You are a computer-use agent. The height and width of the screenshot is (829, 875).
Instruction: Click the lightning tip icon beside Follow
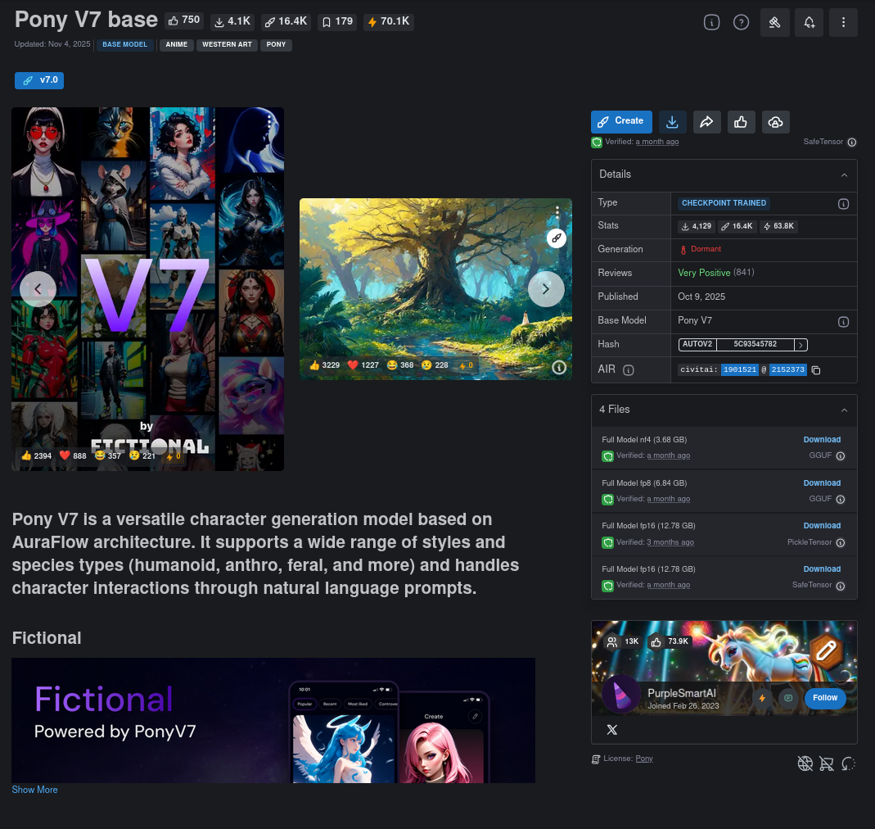click(x=762, y=698)
